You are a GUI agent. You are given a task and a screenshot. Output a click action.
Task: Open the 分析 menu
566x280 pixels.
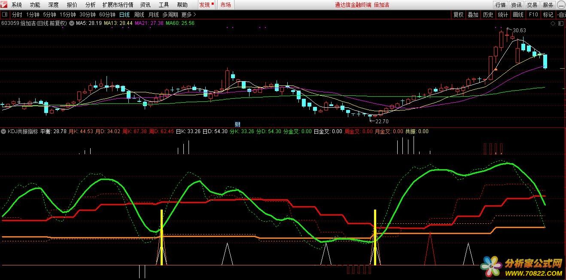(90, 5)
